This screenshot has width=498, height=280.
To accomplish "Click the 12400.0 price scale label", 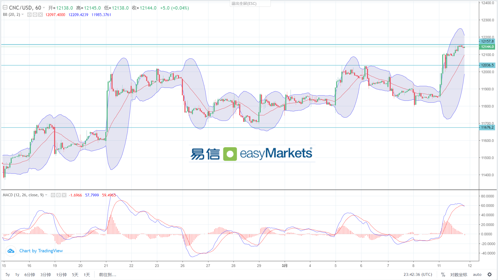I will [x=488, y=3].
